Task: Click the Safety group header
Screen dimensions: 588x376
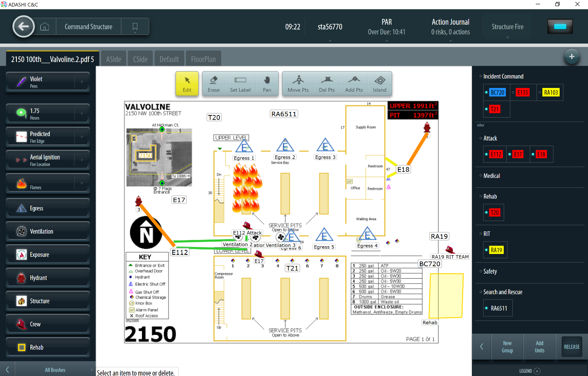Action: pos(490,271)
